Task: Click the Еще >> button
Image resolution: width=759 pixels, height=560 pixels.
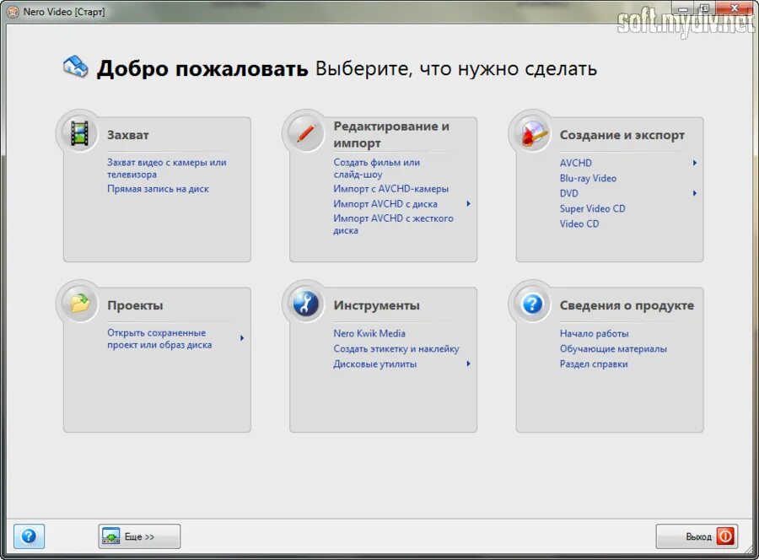Action: [x=139, y=536]
